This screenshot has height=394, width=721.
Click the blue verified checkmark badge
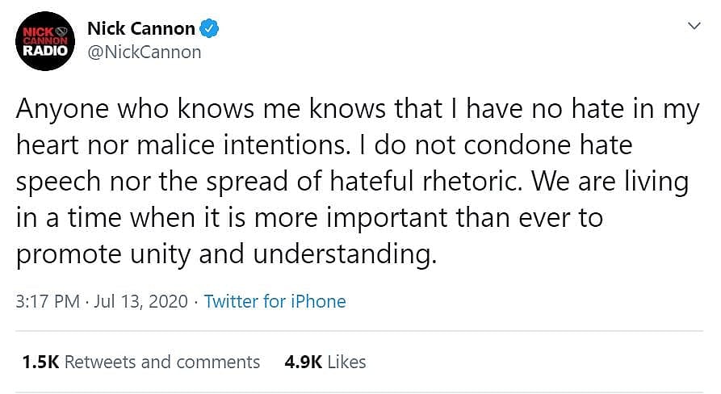pos(210,29)
